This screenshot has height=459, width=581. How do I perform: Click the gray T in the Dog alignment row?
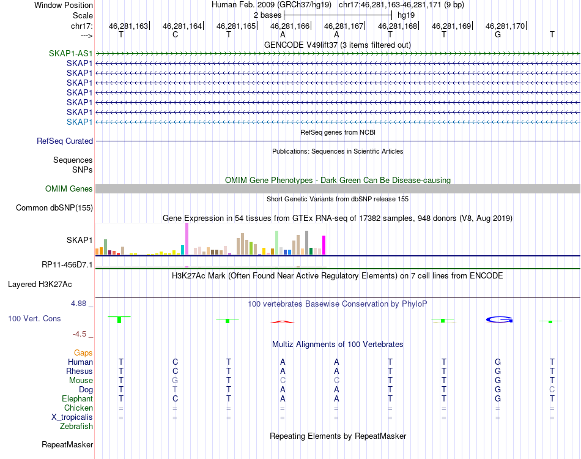[x=175, y=390]
